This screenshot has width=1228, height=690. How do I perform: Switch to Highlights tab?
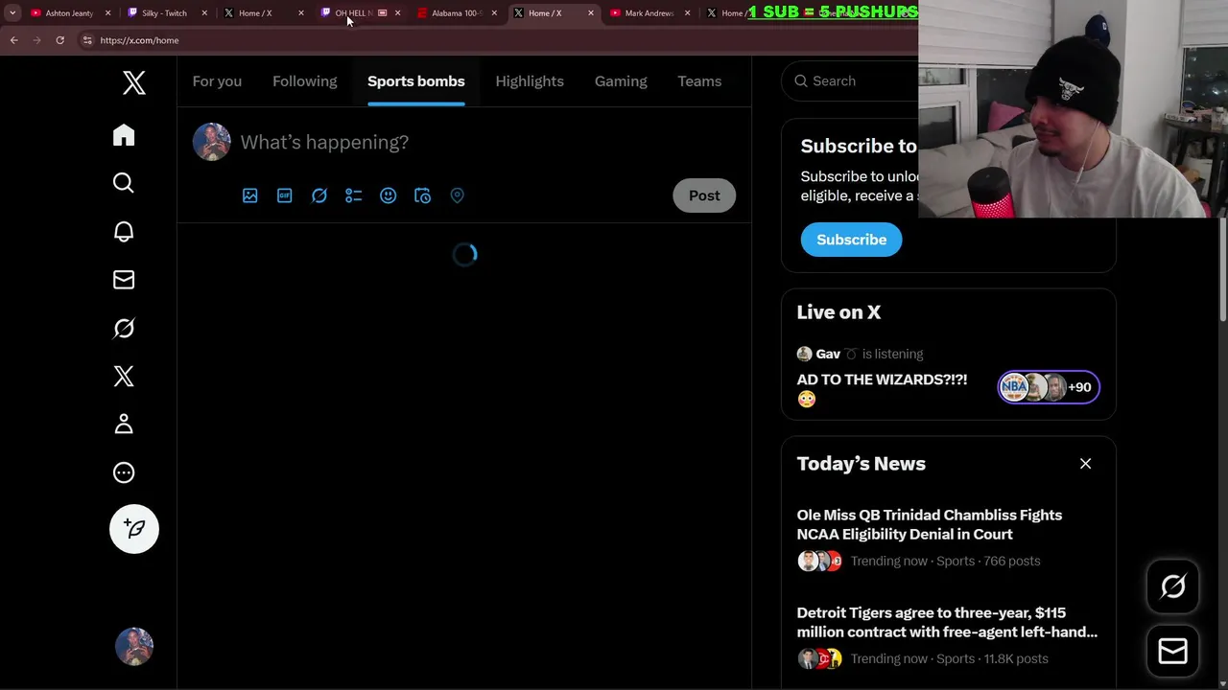(x=530, y=81)
